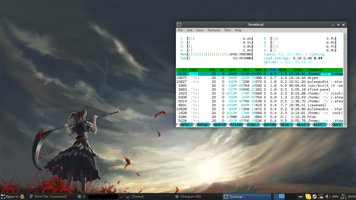Click the terminal icon on the Terminal taskbar button
This screenshot has width=356, height=200.
click(226, 197)
